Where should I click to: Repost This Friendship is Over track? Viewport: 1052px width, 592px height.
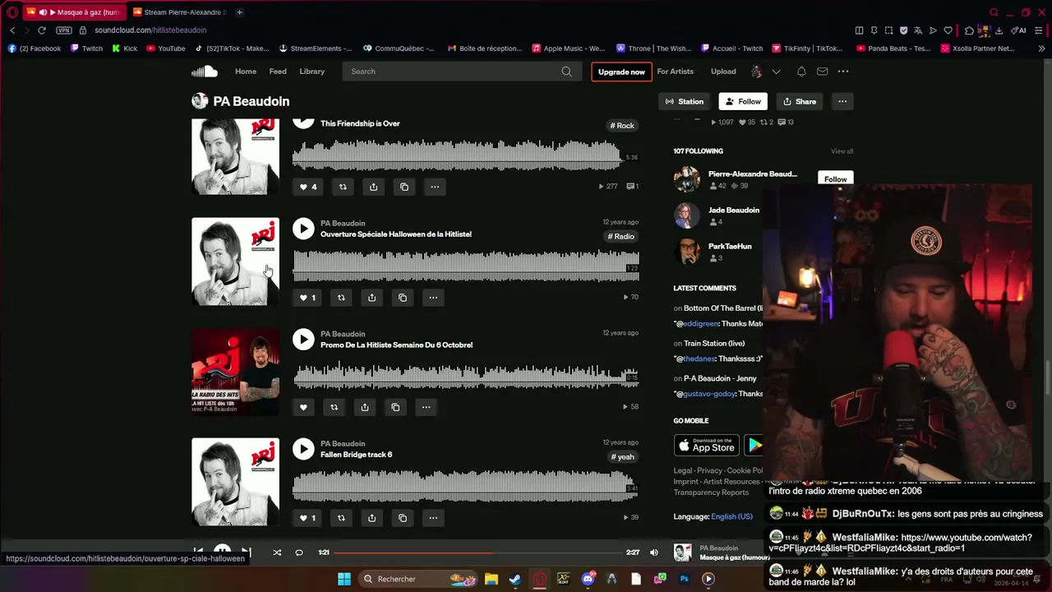click(343, 187)
